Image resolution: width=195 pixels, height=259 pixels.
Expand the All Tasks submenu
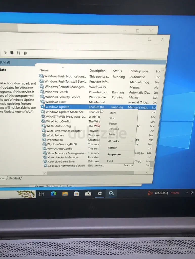click(x=120, y=141)
